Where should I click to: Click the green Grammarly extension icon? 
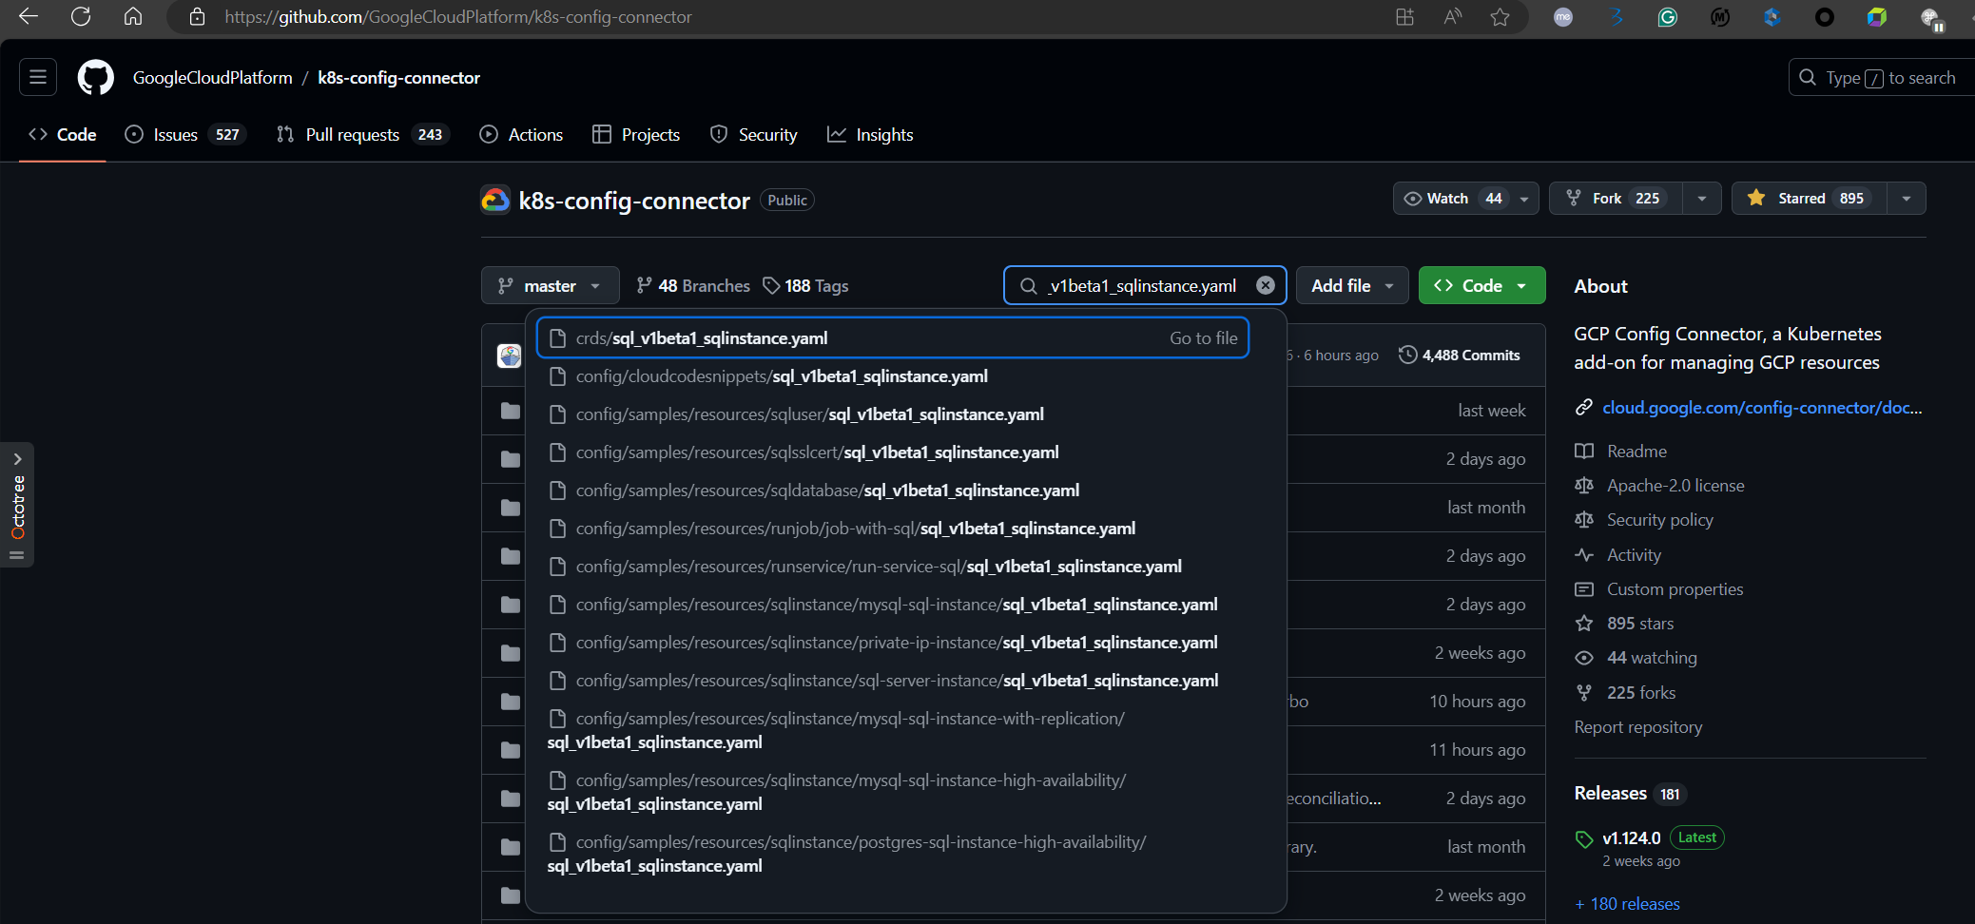(x=1667, y=16)
